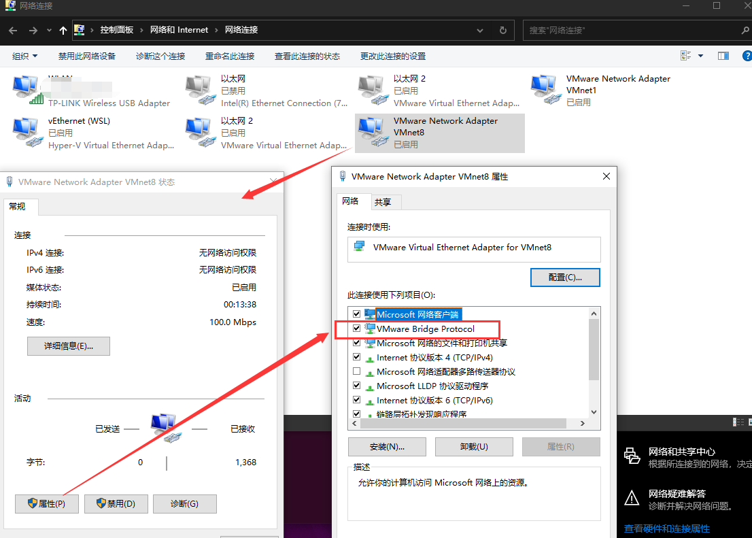The height and width of the screenshot is (538, 752).
Task: Expand the address bar history dropdown
Action: pyautogui.click(x=479, y=30)
